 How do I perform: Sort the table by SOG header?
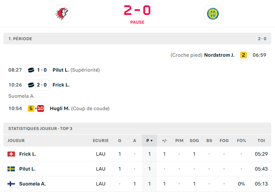point(194,141)
